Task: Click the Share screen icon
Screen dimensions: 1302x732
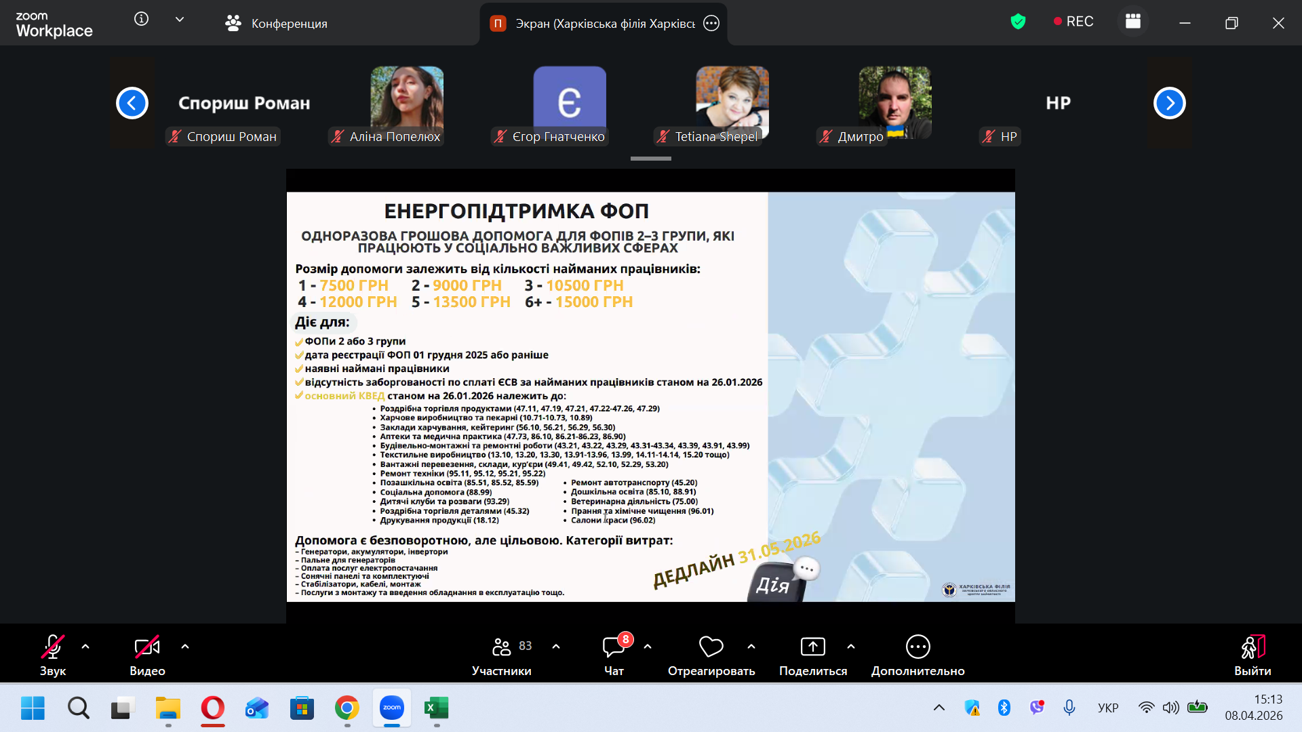Action: (812, 647)
